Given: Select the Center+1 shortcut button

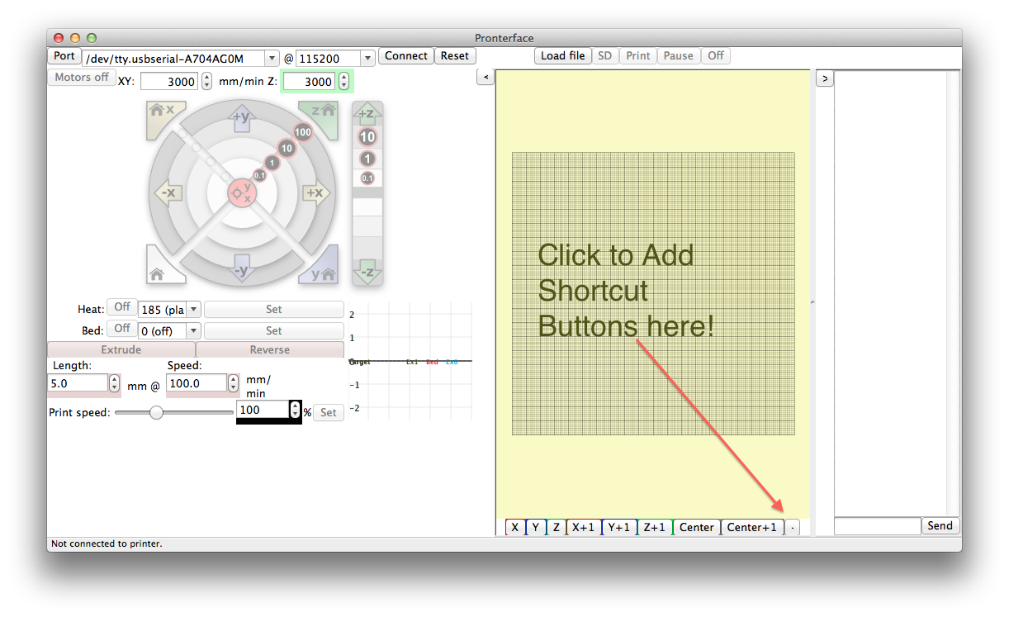Looking at the screenshot, I should click(x=751, y=527).
